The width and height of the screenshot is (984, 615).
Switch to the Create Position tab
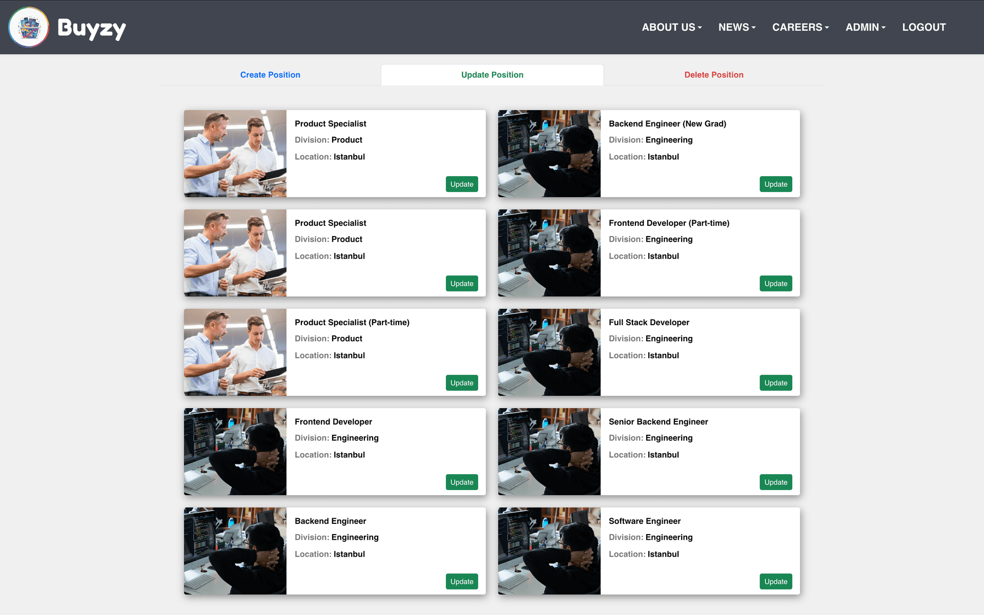pyautogui.click(x=270, y=75)
